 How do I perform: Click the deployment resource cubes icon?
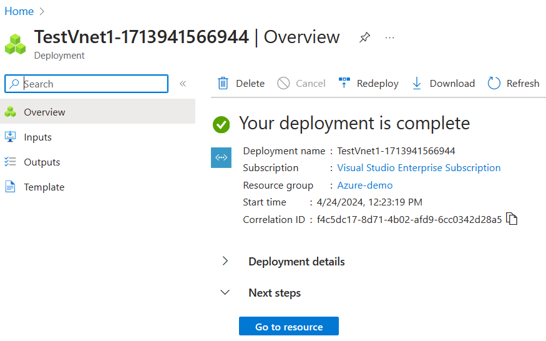click(x=16, y=44)
